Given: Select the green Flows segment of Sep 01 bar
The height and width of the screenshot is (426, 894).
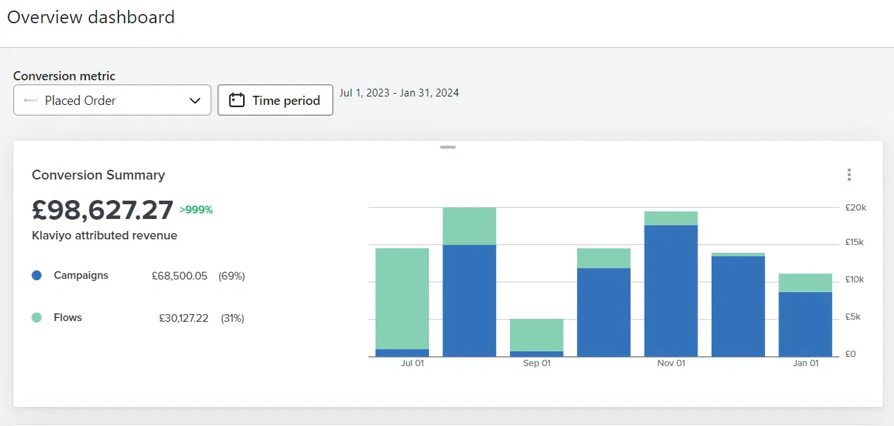Looking at the screenshot, I should [536, 335].
